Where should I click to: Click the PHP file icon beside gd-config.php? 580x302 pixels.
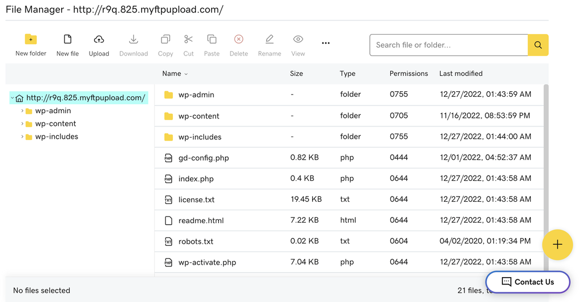[x=168, y=158]
